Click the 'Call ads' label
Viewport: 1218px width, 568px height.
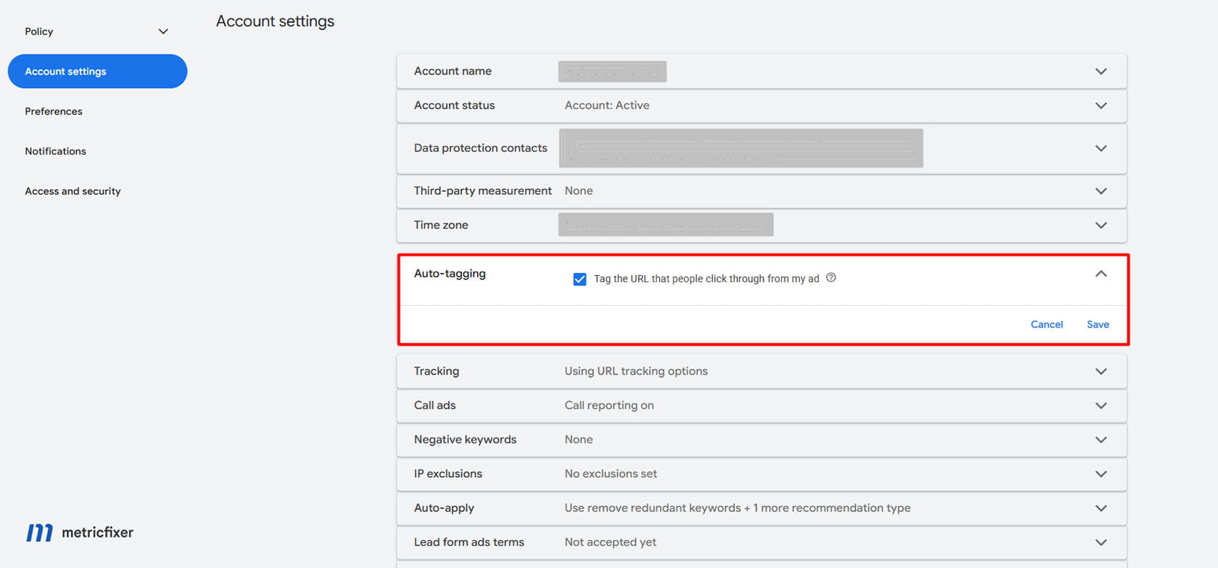coord(435,405)
